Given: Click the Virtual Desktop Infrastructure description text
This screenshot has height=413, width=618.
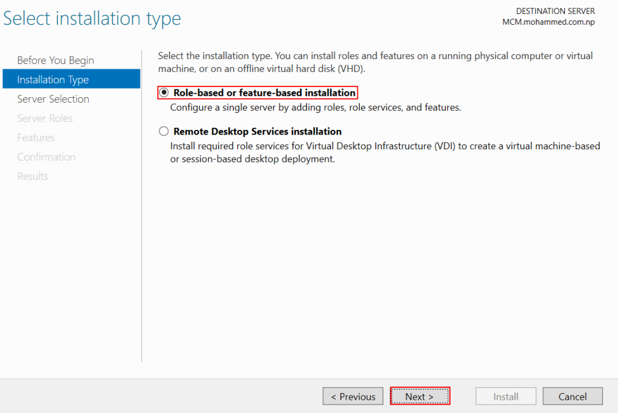Looking at the screenshot, I should click(x=384, y=153).
